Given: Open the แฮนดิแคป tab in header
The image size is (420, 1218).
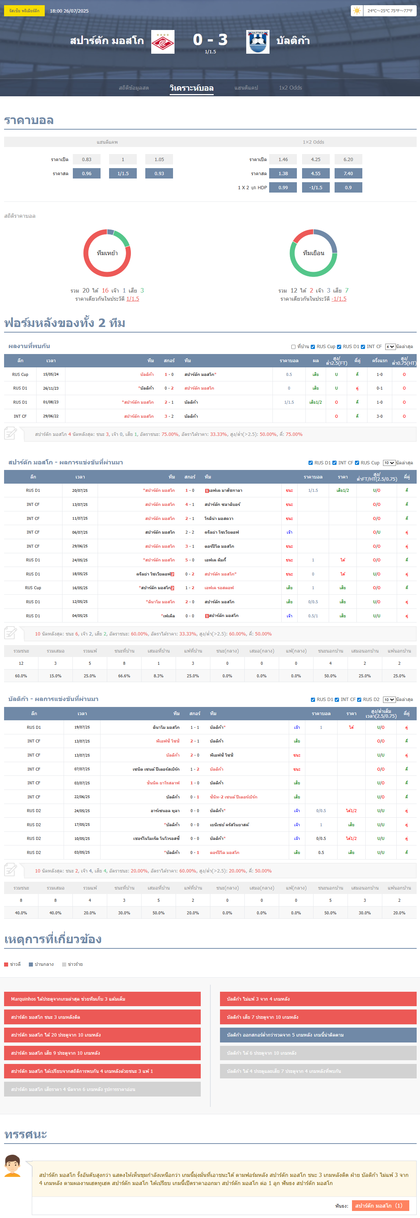Looking at the screenshot, I should tap(246, 87).
